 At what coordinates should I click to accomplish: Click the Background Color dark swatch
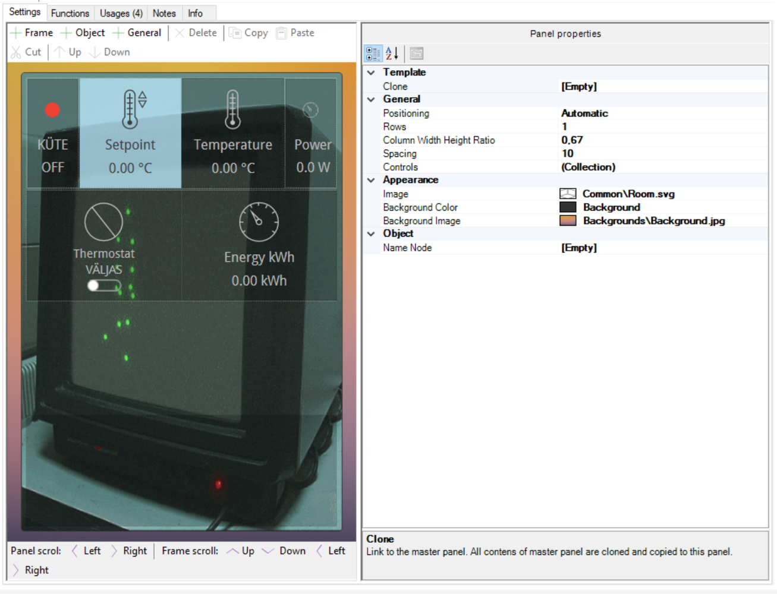(568, 207)
